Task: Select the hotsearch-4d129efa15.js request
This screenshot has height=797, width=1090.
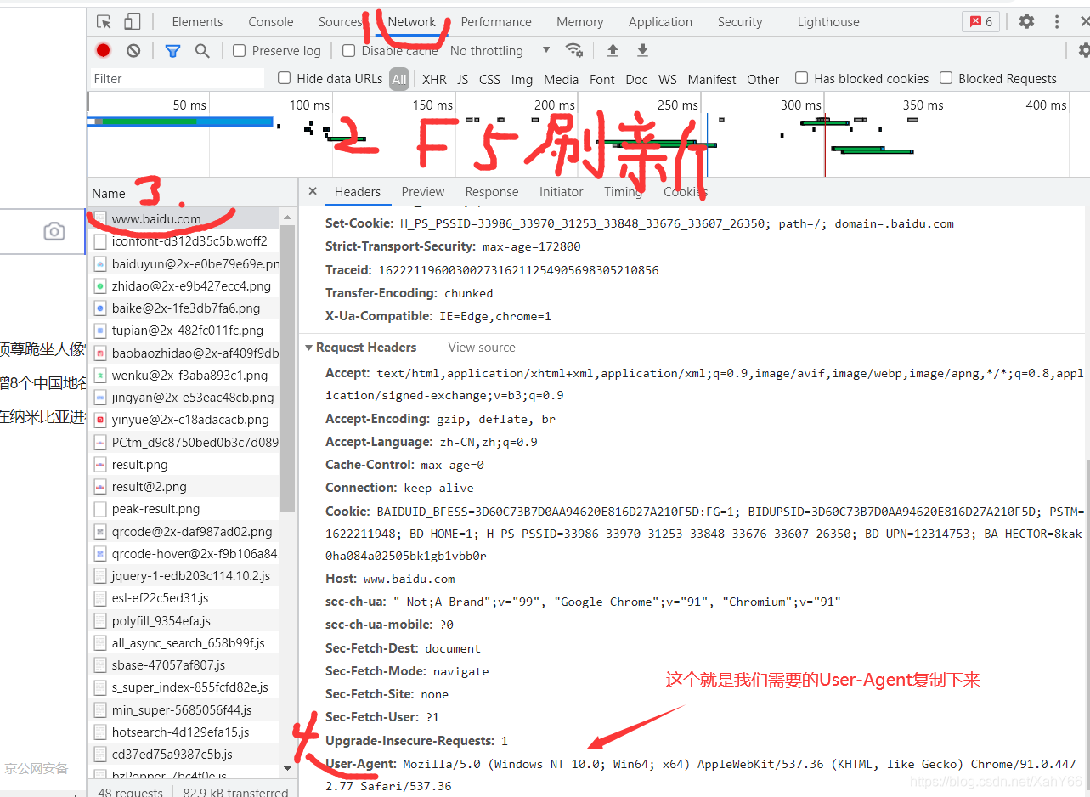Action: pos(183,732)
